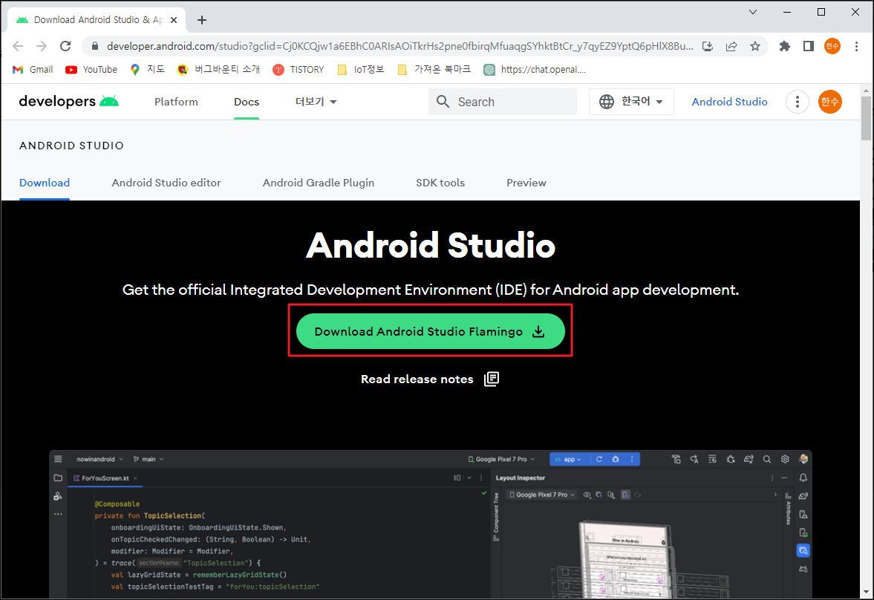Click the Search input field
The image size is (874, 600).
pyautogui.click(x=502, y=102)
